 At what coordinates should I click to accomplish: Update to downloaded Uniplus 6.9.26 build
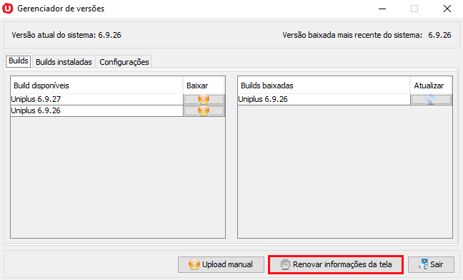(x=431, y=99)
